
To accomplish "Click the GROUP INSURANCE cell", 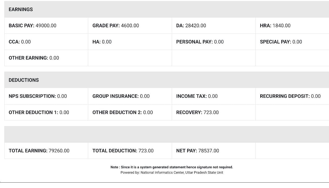I will (x=121, y=96).
